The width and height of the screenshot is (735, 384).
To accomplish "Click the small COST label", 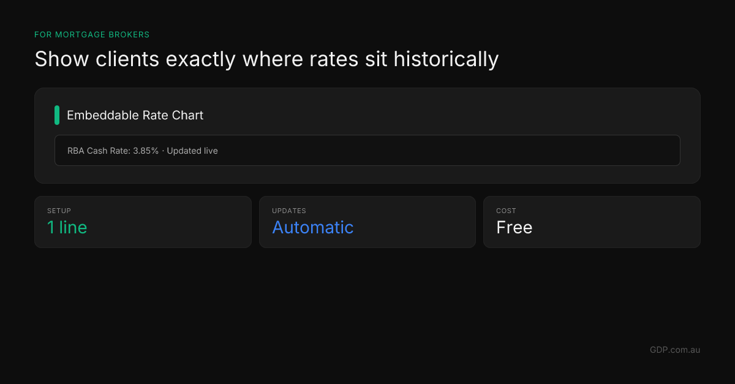I will 506,211.
